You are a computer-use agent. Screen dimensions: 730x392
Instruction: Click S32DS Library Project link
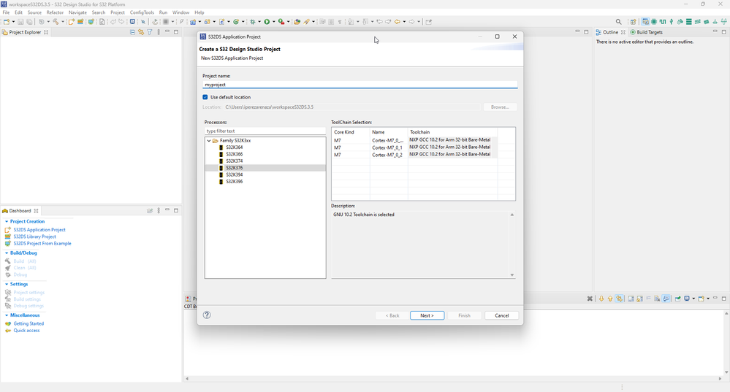[34, 237]
